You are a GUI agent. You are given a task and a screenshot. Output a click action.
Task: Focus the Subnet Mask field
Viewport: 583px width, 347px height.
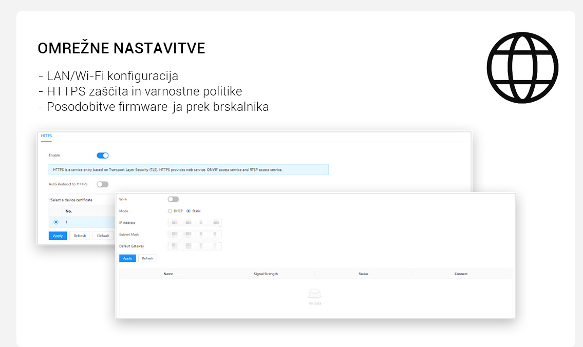point(195,235)
